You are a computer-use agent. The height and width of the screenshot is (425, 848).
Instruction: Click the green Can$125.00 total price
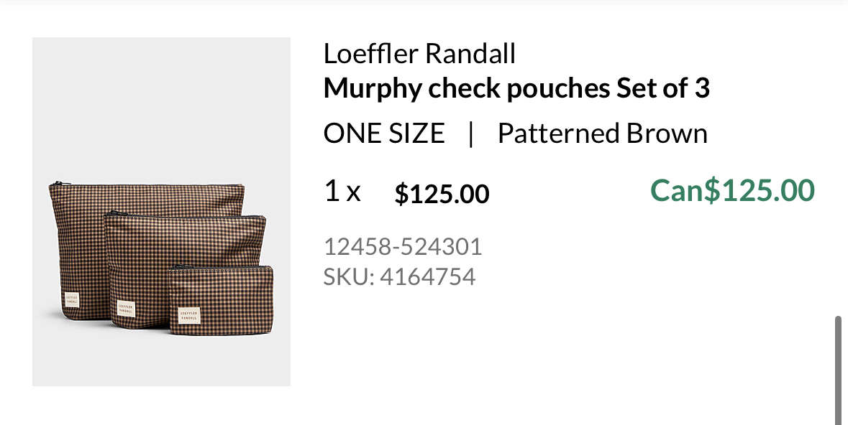click(x=732, y=191)
